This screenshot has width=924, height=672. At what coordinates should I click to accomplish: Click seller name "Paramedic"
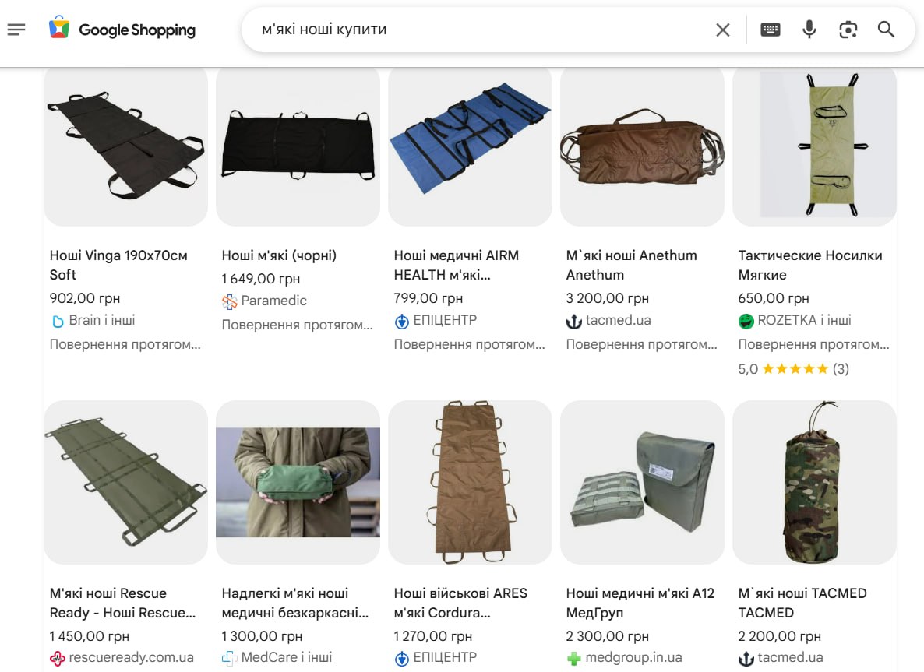pos(274,301)
